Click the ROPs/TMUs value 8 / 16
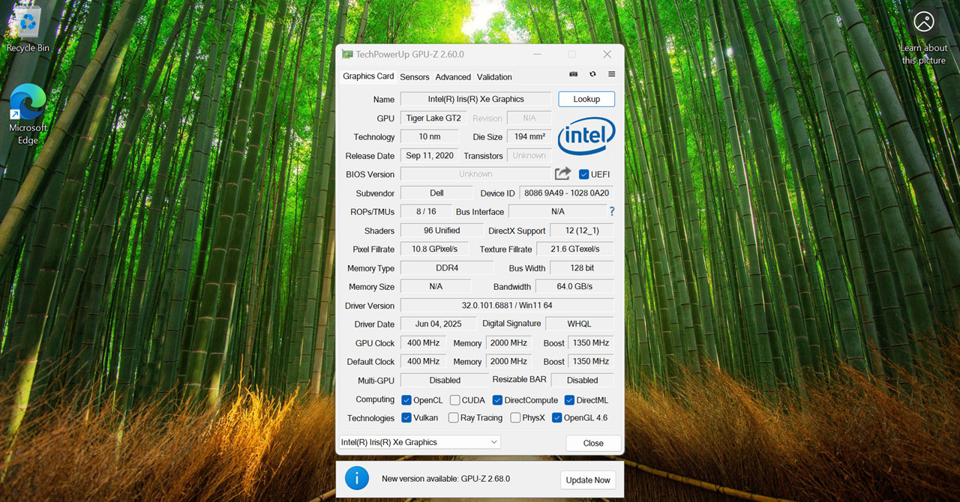The height and width of the screenshot is (502, 960). [426, 211]
